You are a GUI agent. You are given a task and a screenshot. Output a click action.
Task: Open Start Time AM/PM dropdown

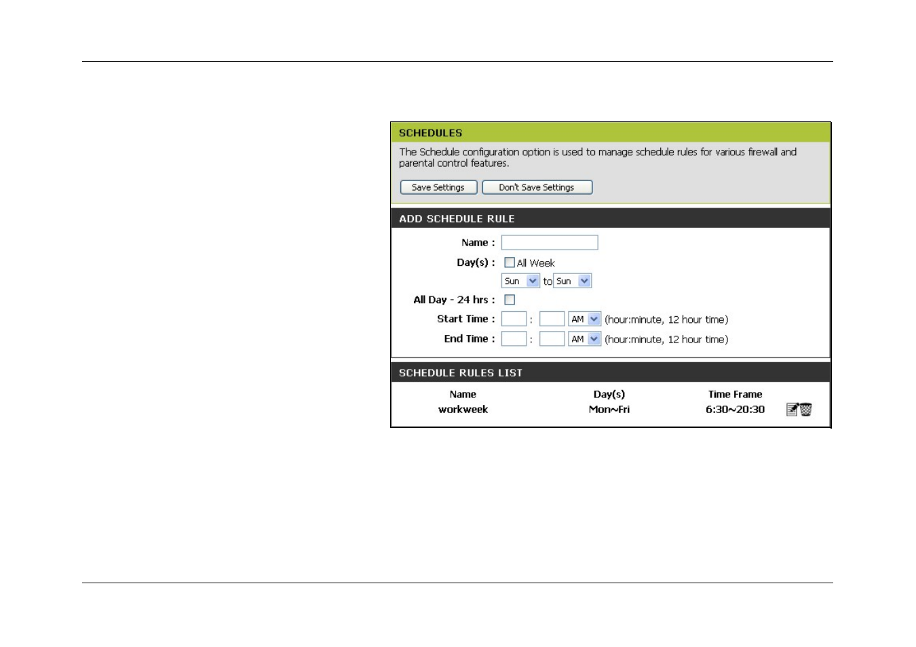tap(585, 319)
